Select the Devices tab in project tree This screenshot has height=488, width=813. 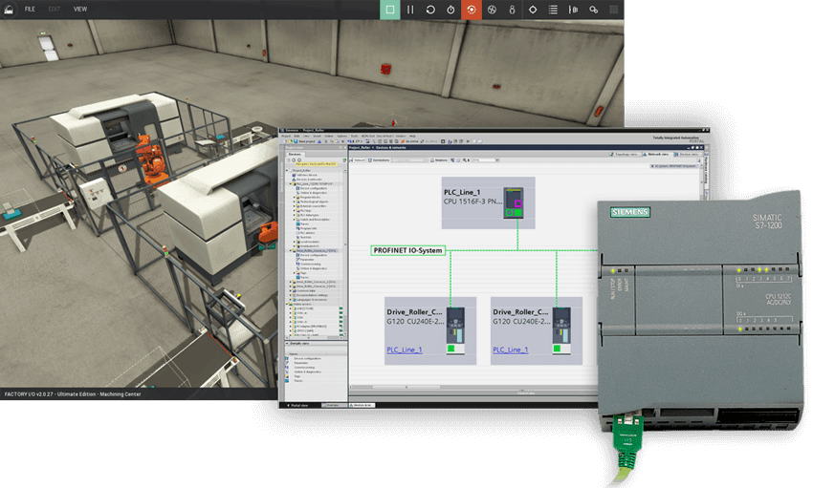click(295, 154)
